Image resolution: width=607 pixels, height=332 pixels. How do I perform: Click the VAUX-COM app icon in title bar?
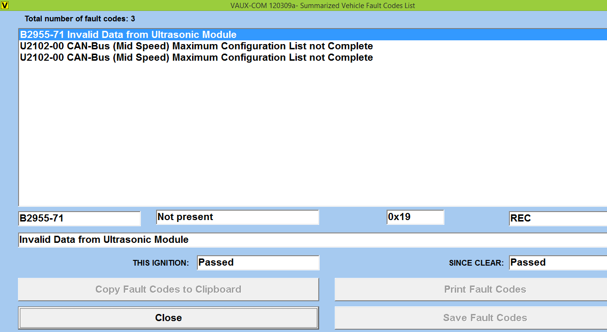point(5,5)
